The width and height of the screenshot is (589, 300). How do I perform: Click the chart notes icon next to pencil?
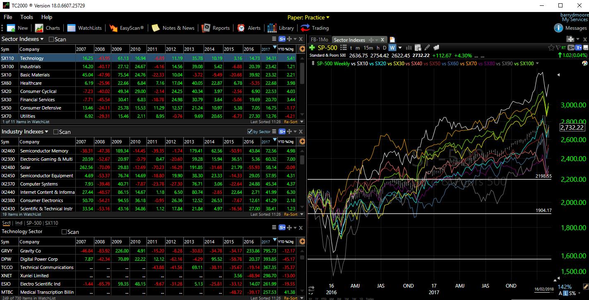pos(436,48)
